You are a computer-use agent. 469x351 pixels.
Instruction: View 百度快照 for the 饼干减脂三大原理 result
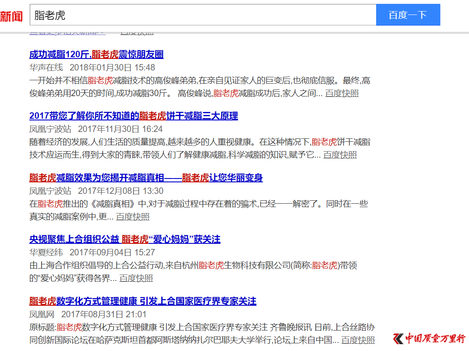pos(340,155)
